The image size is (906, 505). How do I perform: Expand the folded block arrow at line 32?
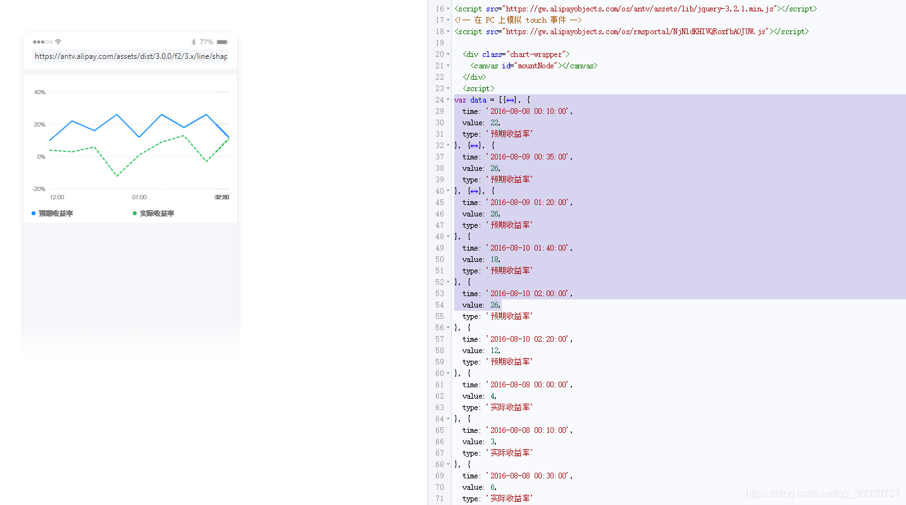click(449, 146)
